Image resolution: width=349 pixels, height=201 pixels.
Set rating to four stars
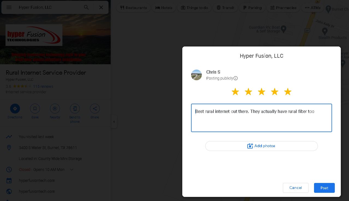pos(275,92)
